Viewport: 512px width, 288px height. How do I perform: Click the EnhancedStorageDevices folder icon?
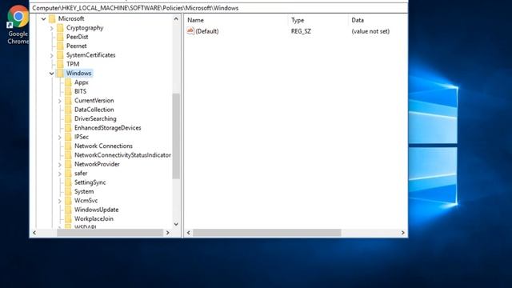click(x=68, y=128)
